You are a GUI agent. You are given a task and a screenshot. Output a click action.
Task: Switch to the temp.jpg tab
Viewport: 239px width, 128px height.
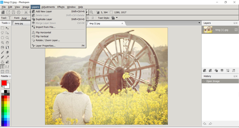point(19,23)
